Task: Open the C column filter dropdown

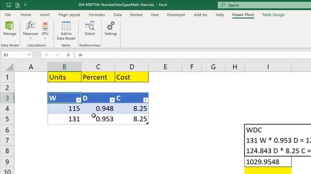Action: coord(146,100)
